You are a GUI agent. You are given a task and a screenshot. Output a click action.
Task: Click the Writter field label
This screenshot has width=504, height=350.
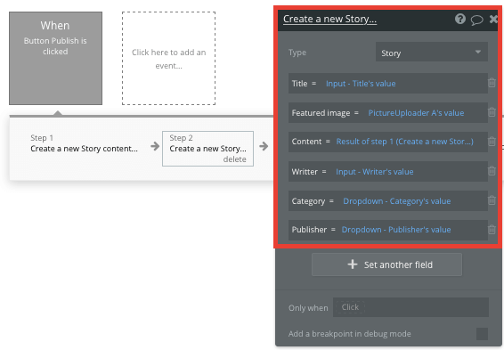pyautogui.click(x=305, y=172)
